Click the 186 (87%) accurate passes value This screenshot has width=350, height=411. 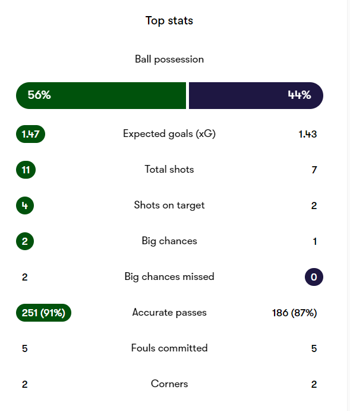pyautogui.click(x=294, y=313)
